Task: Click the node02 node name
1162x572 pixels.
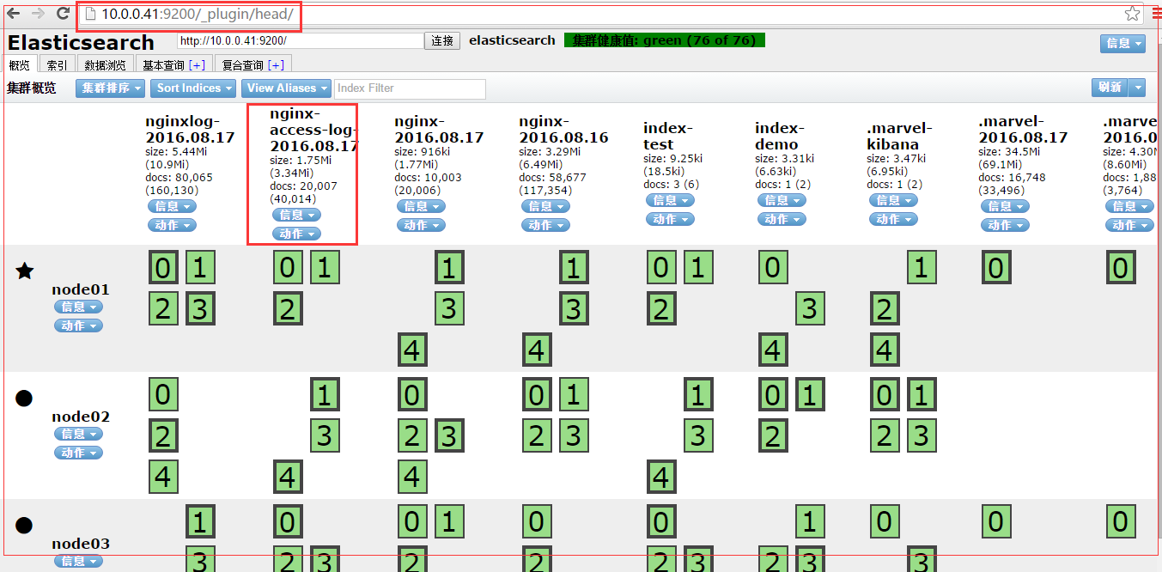Action: (x=81, y=417)
